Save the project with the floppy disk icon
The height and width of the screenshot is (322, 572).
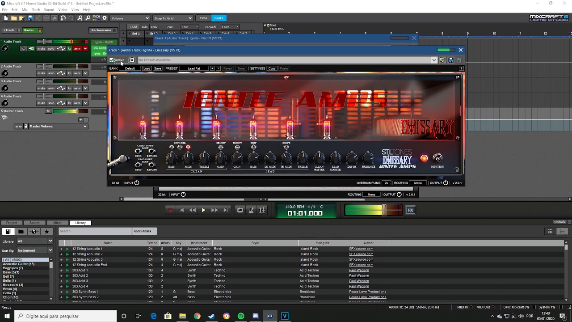[30, 18]
